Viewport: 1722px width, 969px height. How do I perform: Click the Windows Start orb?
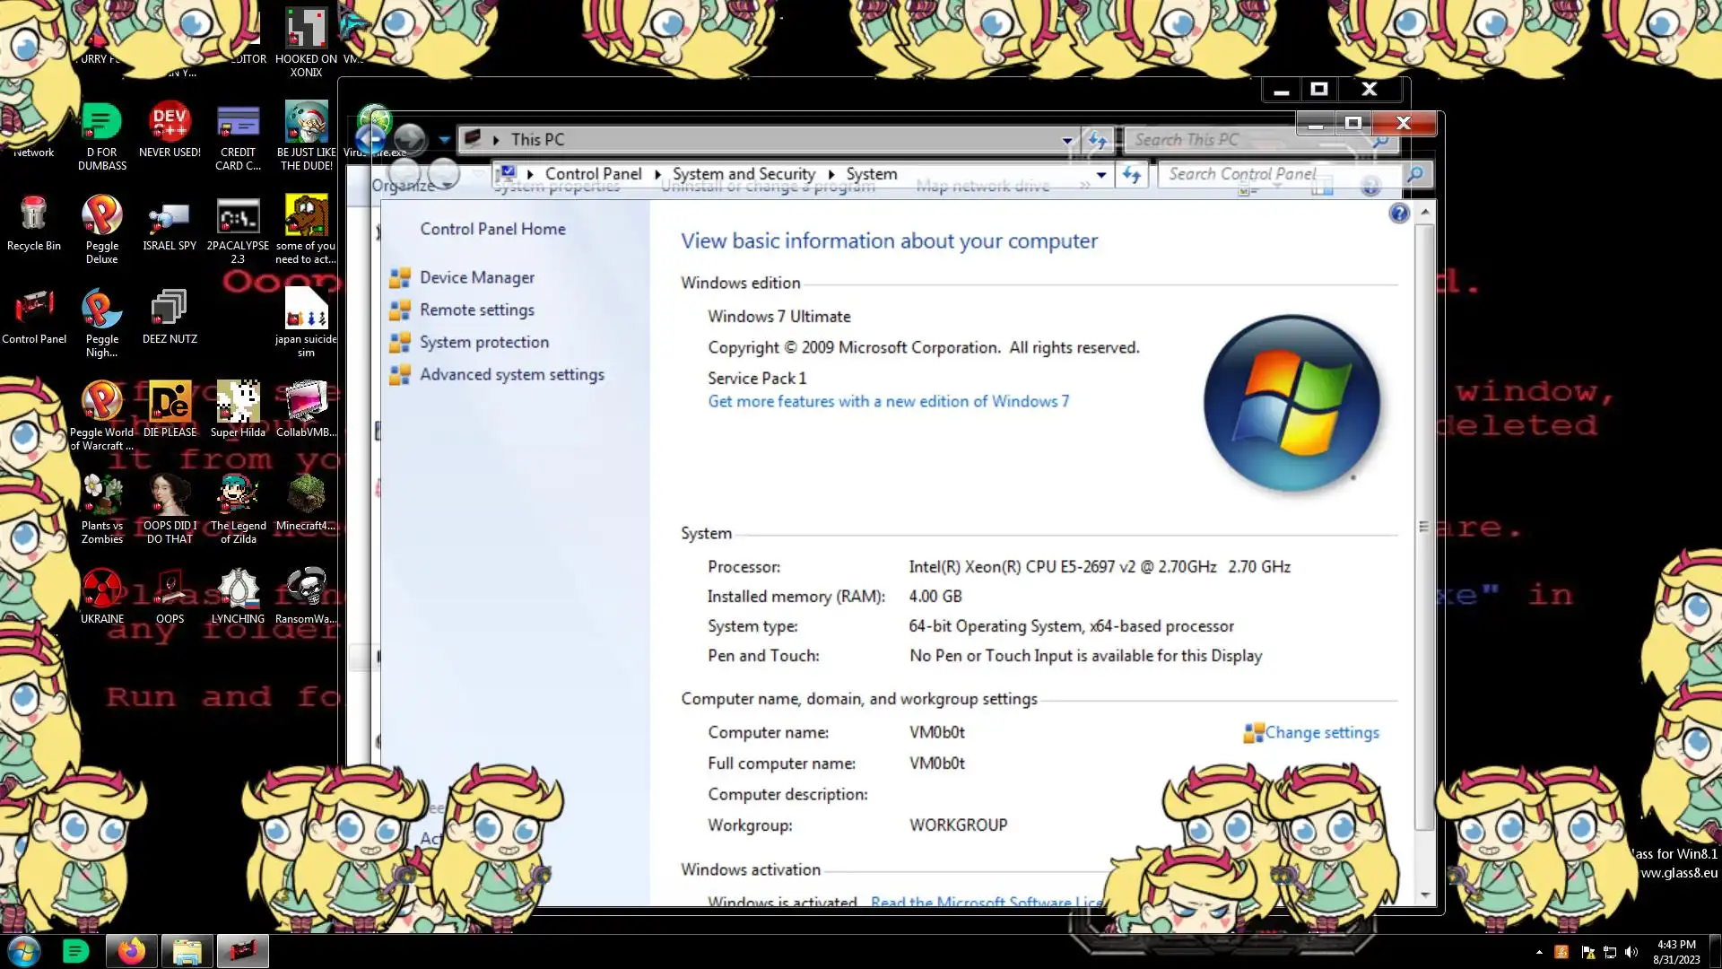click(24, 951)
